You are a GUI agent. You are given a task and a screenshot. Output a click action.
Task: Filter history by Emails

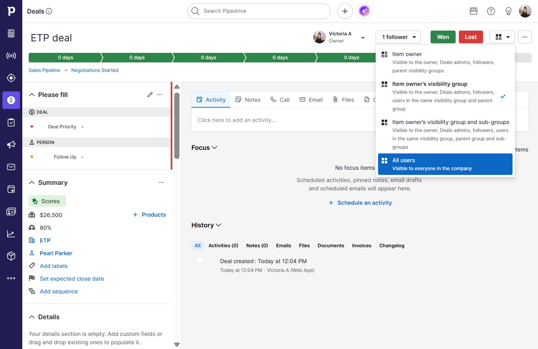[284, 246]
